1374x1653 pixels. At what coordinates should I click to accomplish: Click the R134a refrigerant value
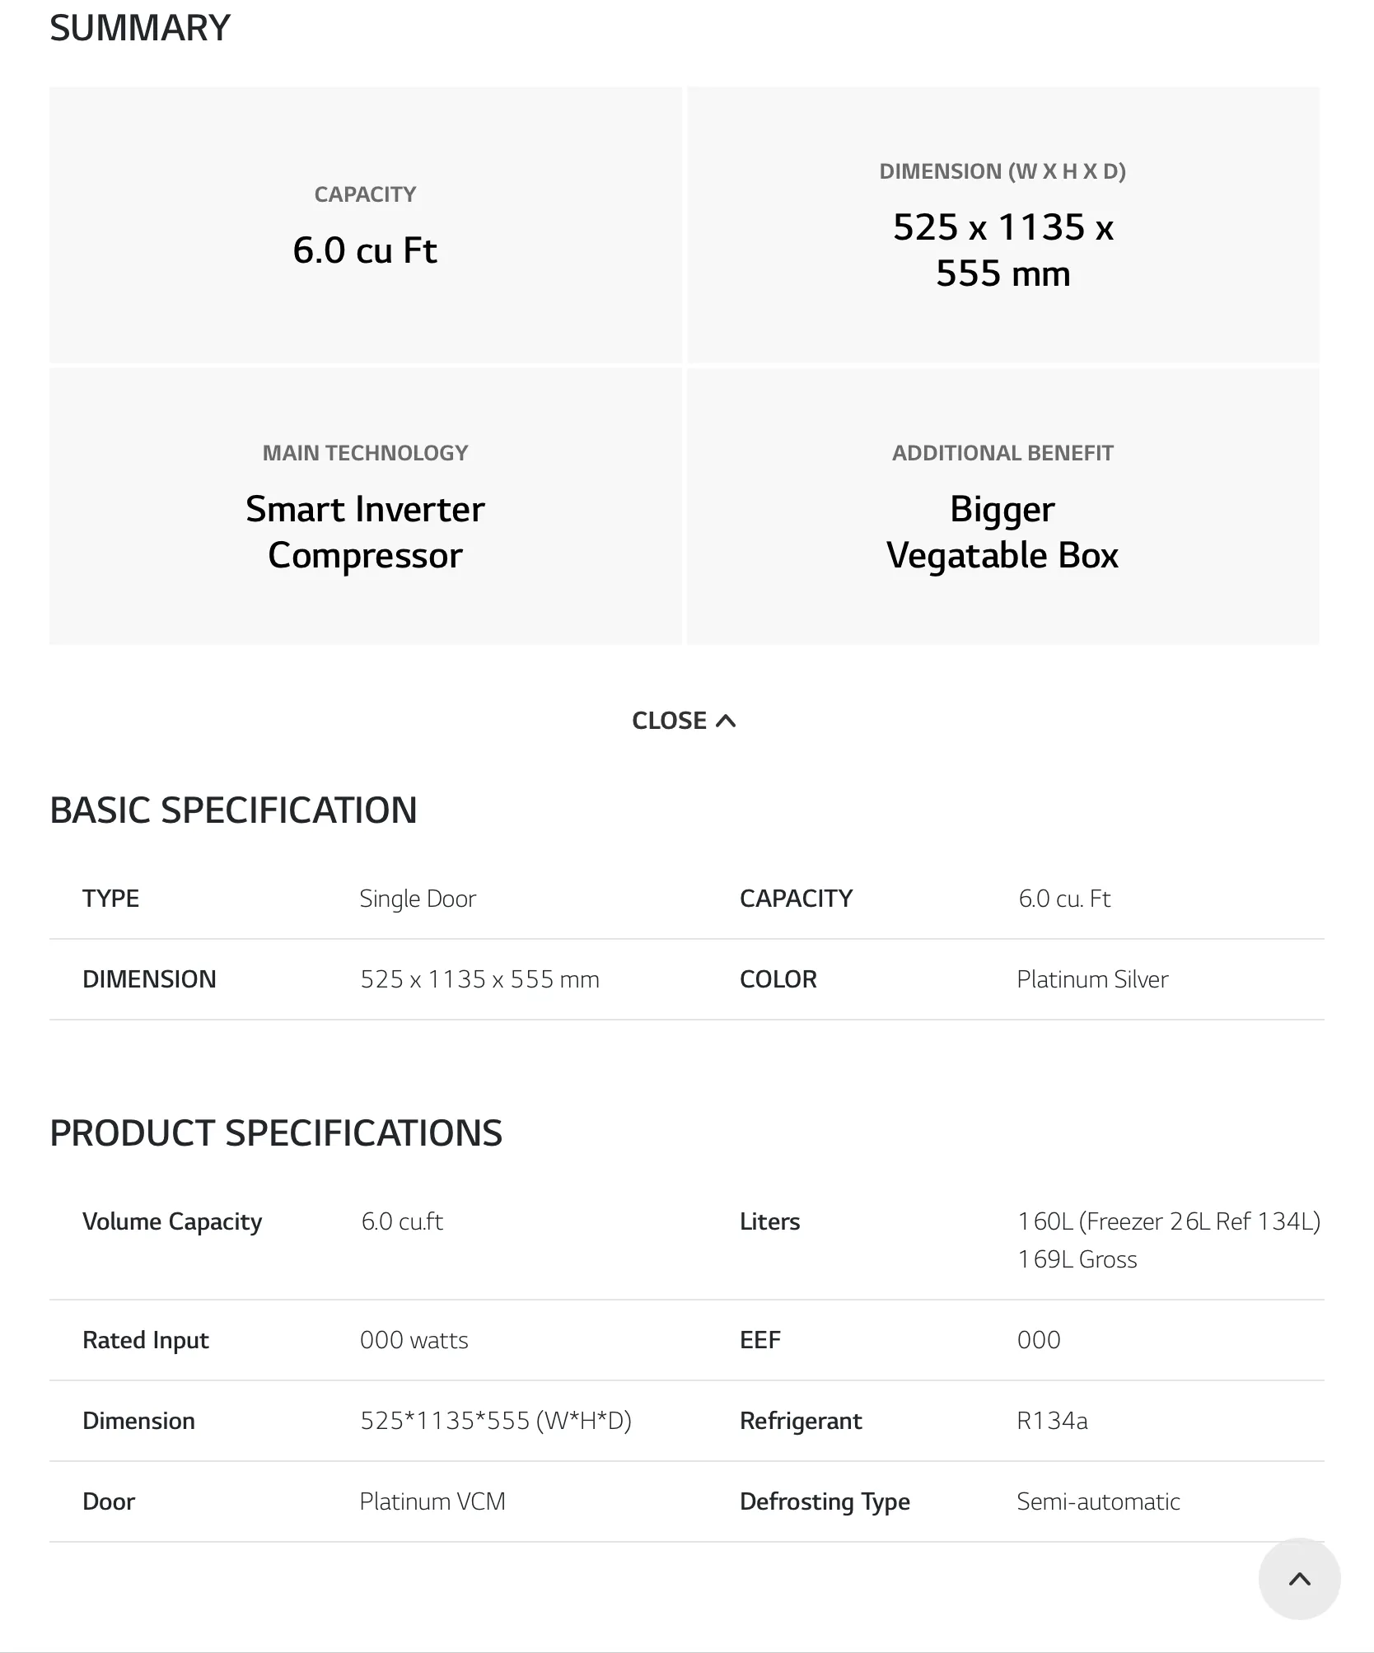click(1052, 1421)
